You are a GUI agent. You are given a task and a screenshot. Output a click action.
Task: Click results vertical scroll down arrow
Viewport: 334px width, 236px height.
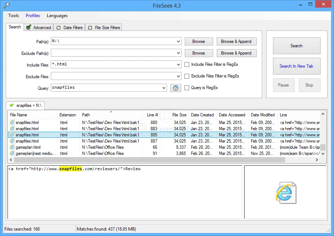click(323, 153)
